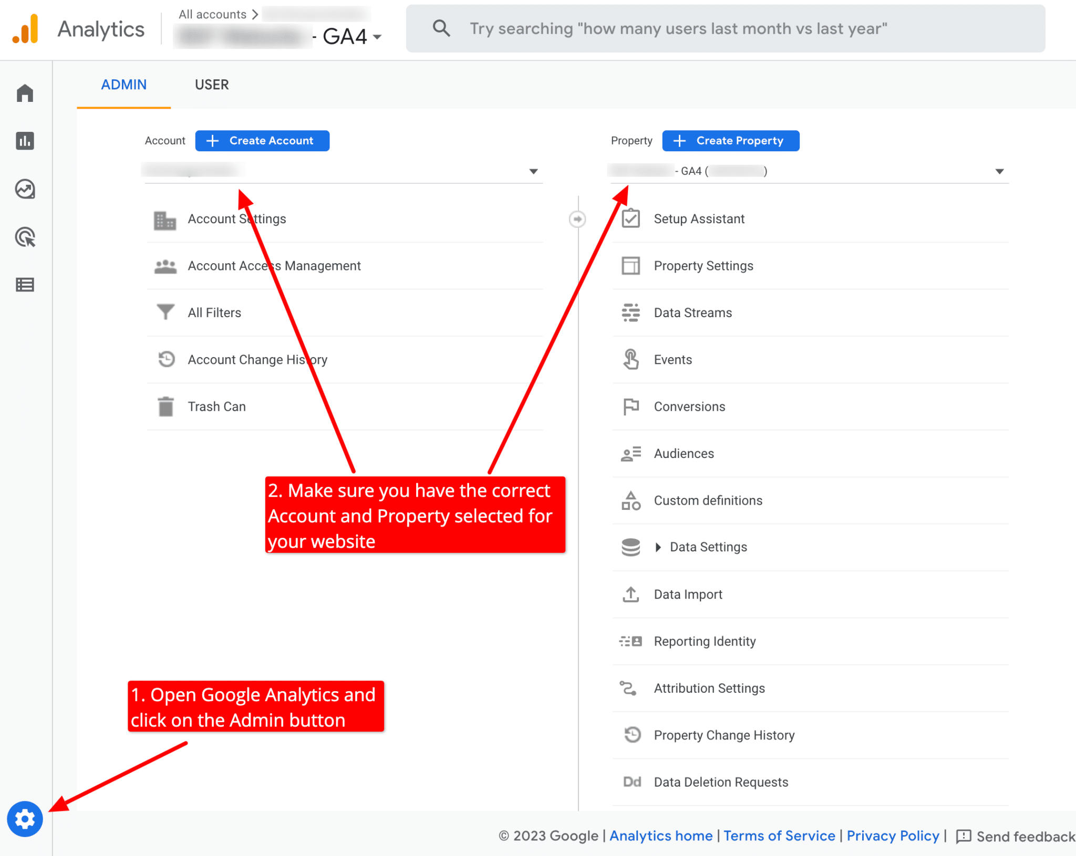Open the Home icon in left sidebar
Screen dimensions: 1076x856
click(25, 93)
